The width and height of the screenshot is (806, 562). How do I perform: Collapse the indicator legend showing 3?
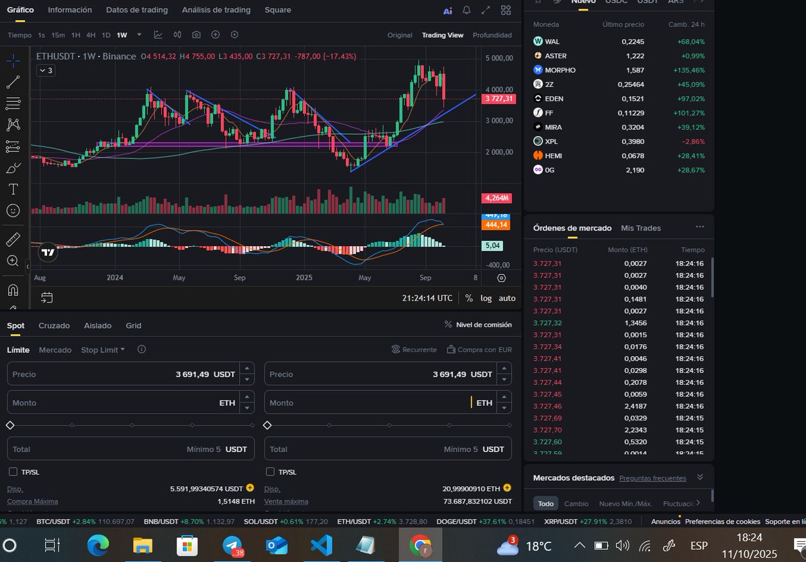46,70
